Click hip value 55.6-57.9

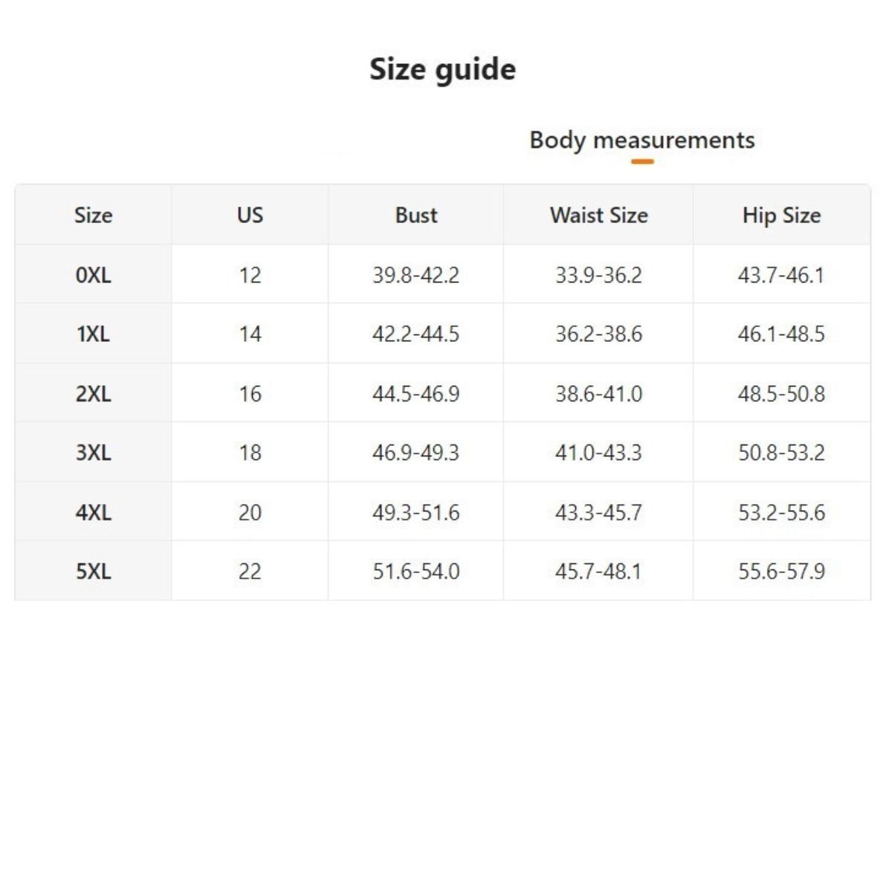coord(781,572)
